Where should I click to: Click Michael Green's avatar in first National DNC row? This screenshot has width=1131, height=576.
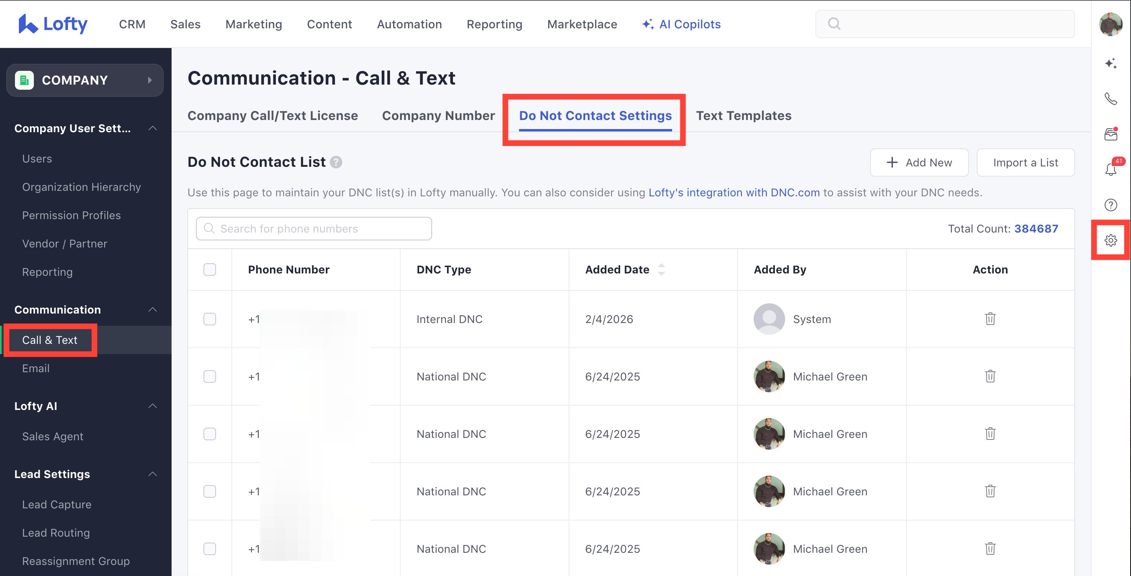click(x=769, y=376)
